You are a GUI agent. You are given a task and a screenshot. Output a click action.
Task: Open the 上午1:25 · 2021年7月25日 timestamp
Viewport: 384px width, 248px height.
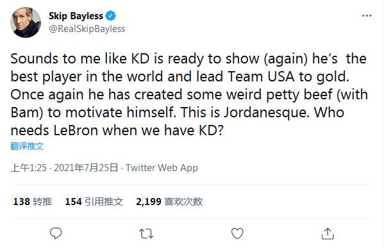[64, 168]
